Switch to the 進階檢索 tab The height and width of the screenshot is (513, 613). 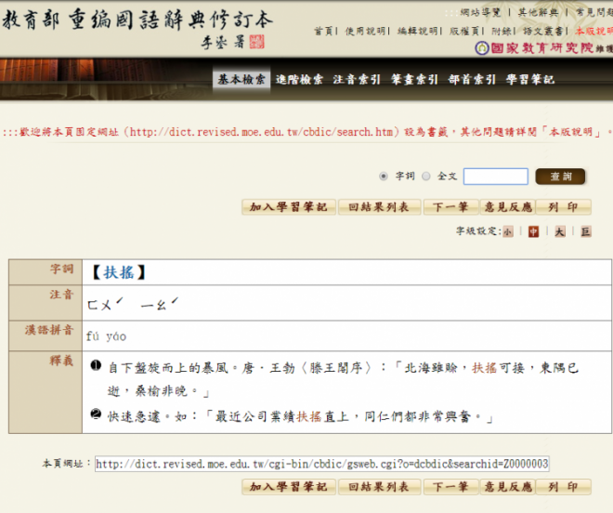(300, 80)
